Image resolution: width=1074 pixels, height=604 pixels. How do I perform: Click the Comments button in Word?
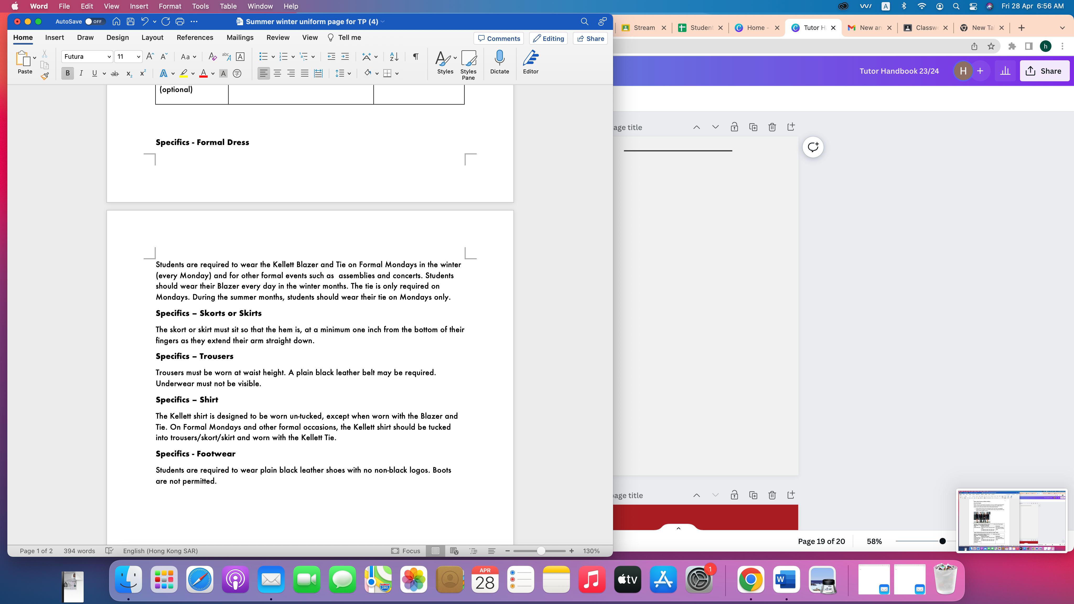pyautogui.click(x=499, y=38)
